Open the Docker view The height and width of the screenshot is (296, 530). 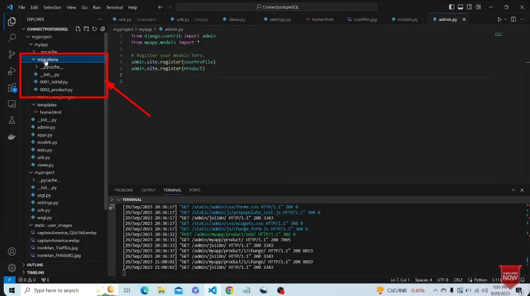(x=12, y=137)
